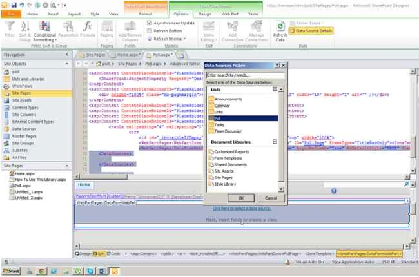This screenshot has height=277, width=419.
Task: Click search keywords field in picker
Action: point(246,75)
